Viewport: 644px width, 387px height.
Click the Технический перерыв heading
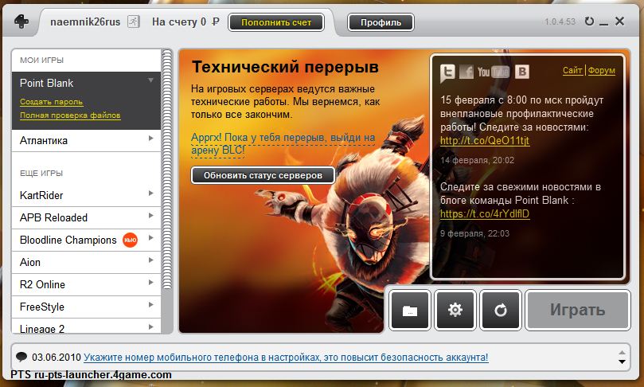[x=285, y=67]
